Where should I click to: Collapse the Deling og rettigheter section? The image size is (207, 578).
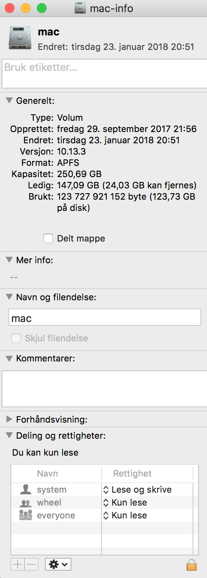click(x=10, y=436)
